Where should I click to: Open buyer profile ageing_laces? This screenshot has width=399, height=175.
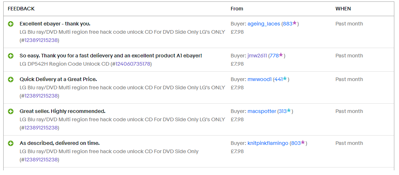point(264,24)
